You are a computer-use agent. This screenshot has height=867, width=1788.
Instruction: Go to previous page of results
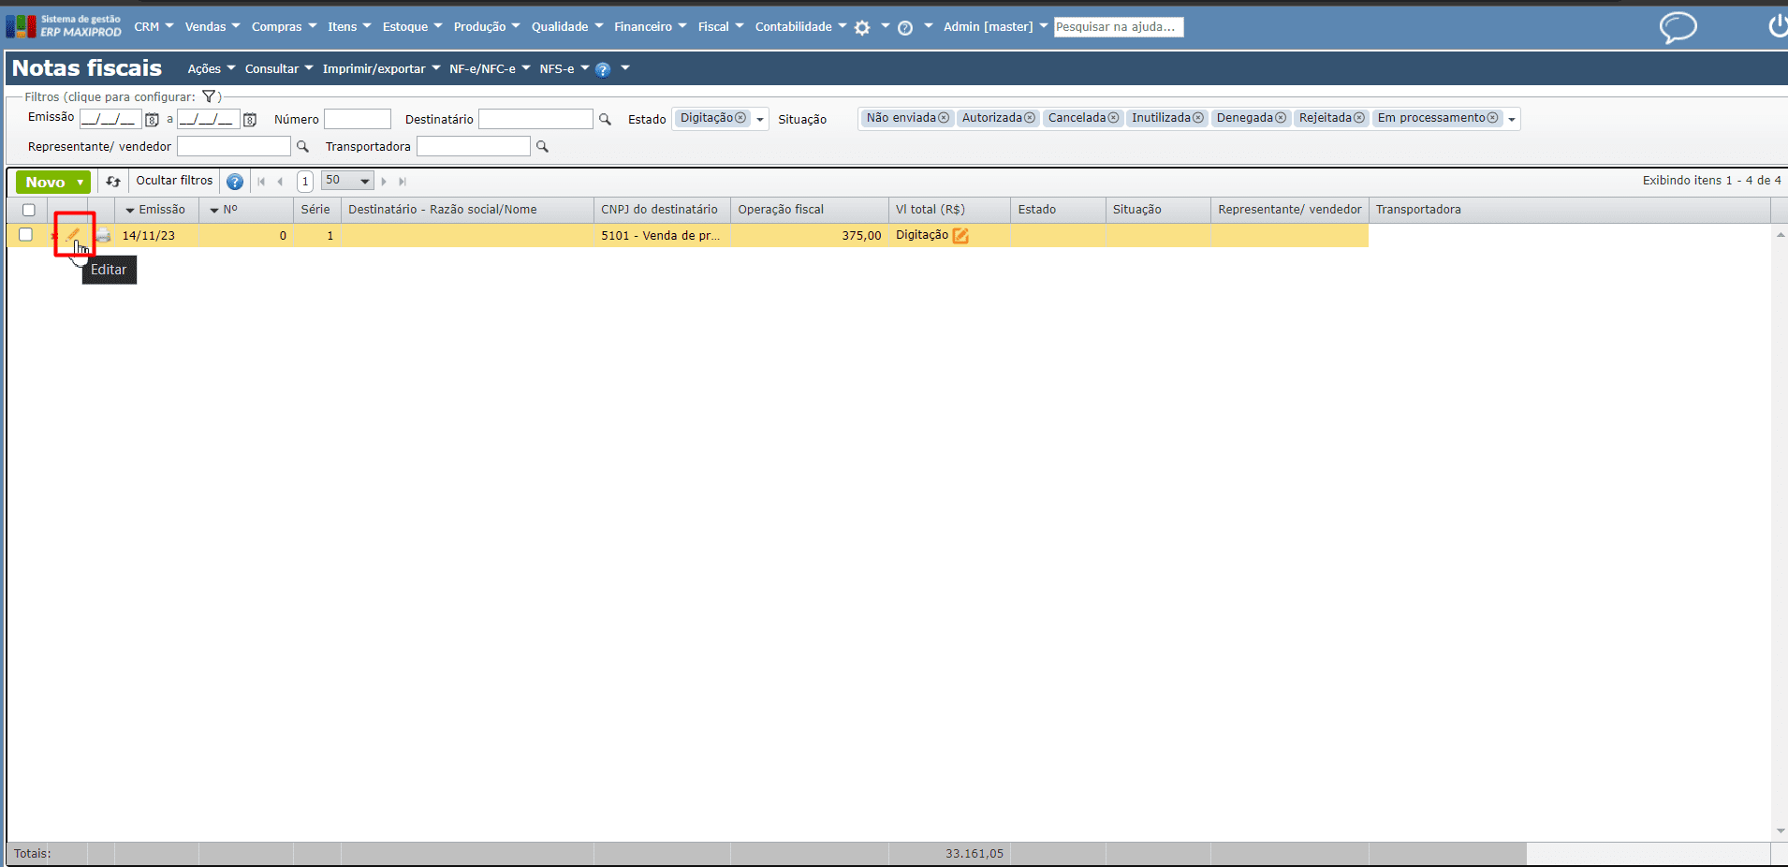[x=280, y=182]
